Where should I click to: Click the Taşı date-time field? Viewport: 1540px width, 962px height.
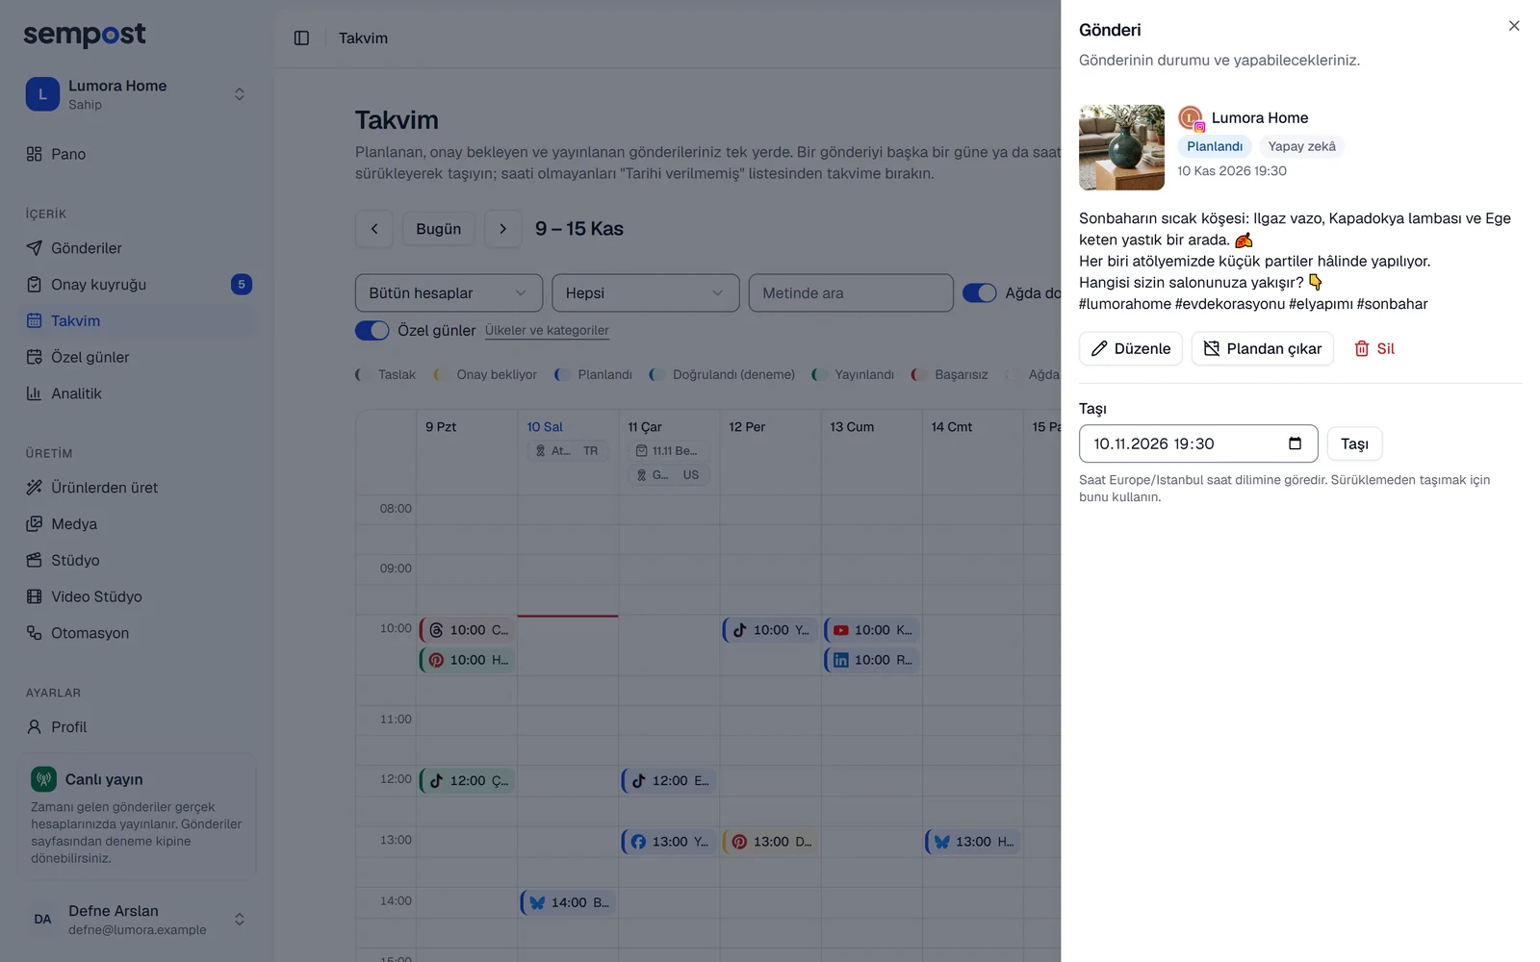1198,443
